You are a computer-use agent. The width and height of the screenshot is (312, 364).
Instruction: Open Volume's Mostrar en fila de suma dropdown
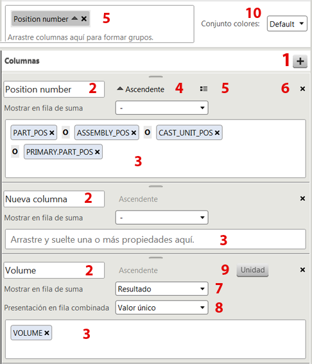click(162, 289)
